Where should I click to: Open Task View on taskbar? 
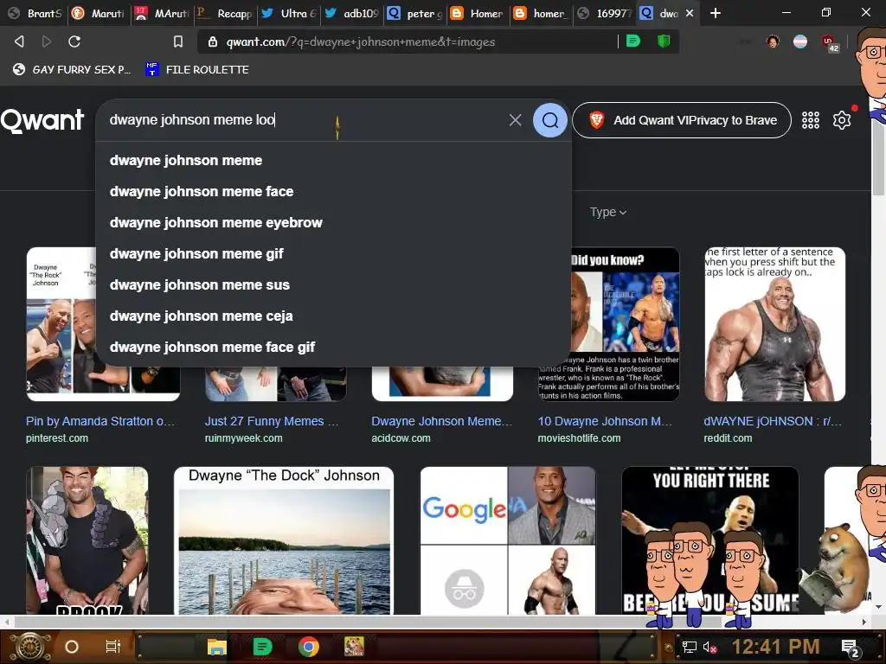pos(113,647)
